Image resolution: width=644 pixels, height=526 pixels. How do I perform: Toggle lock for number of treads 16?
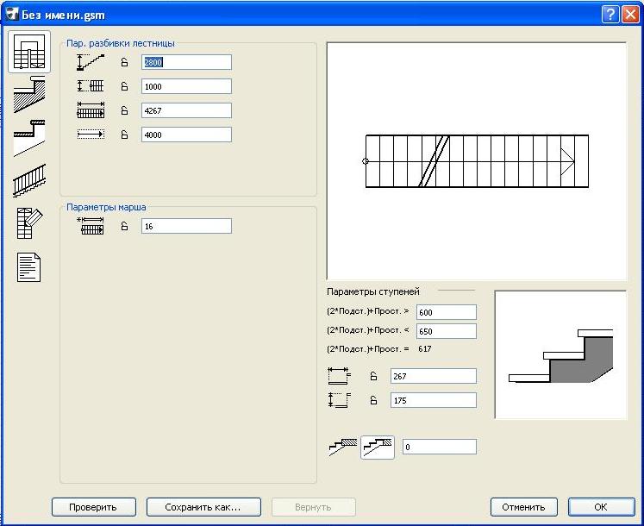point(124,227)
